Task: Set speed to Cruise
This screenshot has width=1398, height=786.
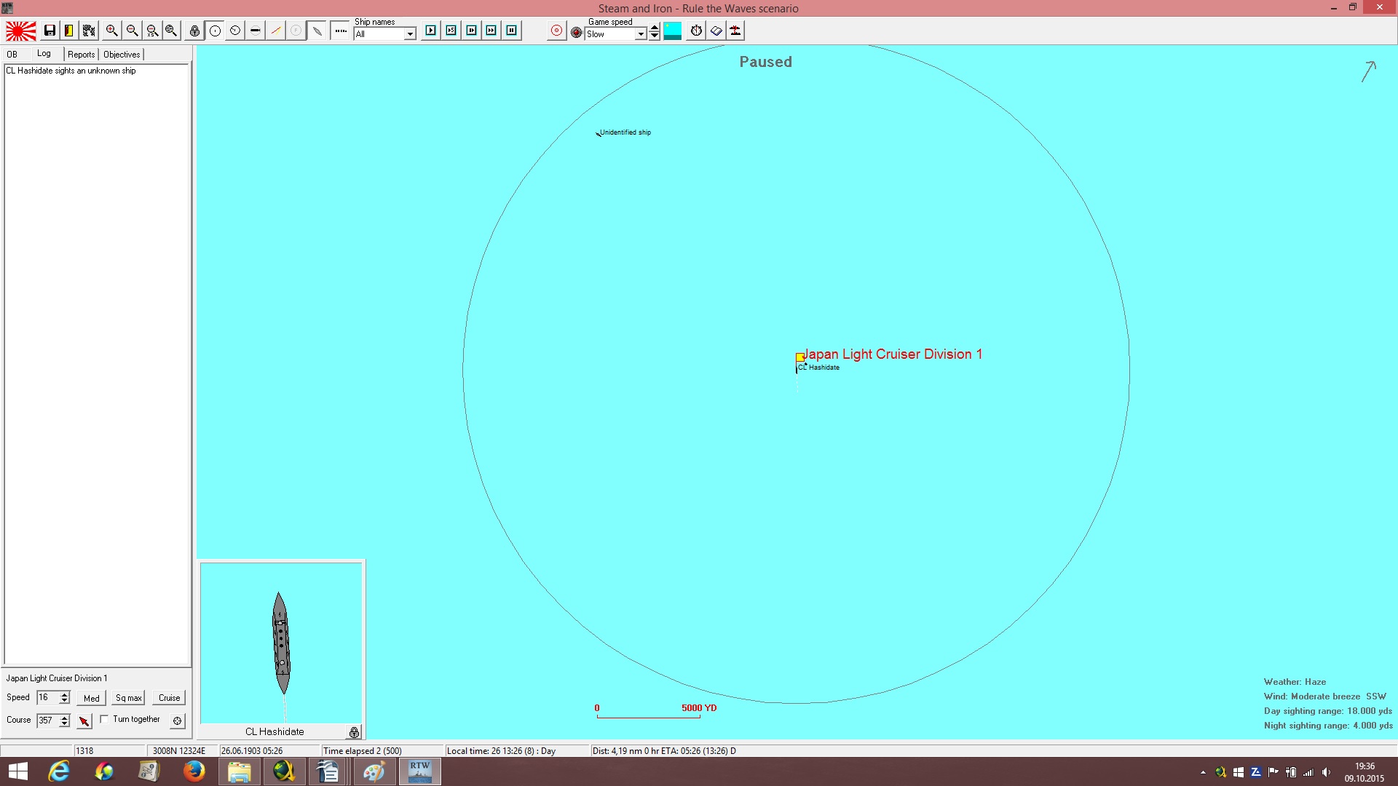Action: 170,698
